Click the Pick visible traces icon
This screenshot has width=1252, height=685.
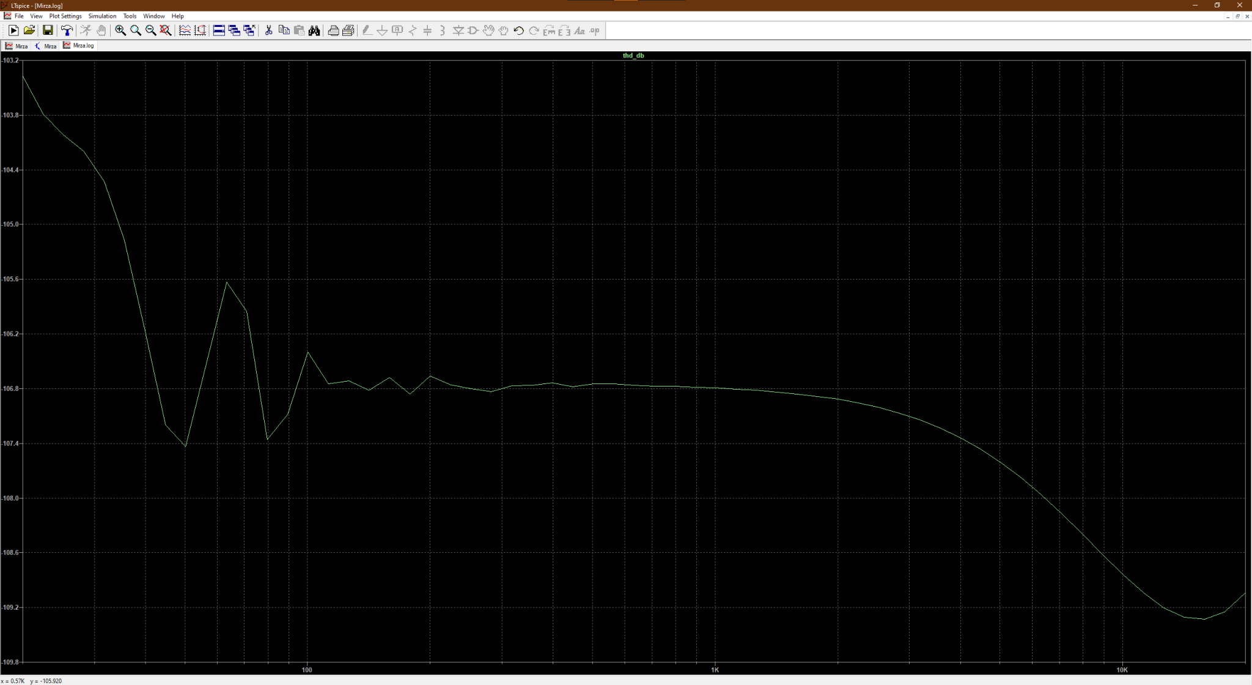tap(200, 31)
